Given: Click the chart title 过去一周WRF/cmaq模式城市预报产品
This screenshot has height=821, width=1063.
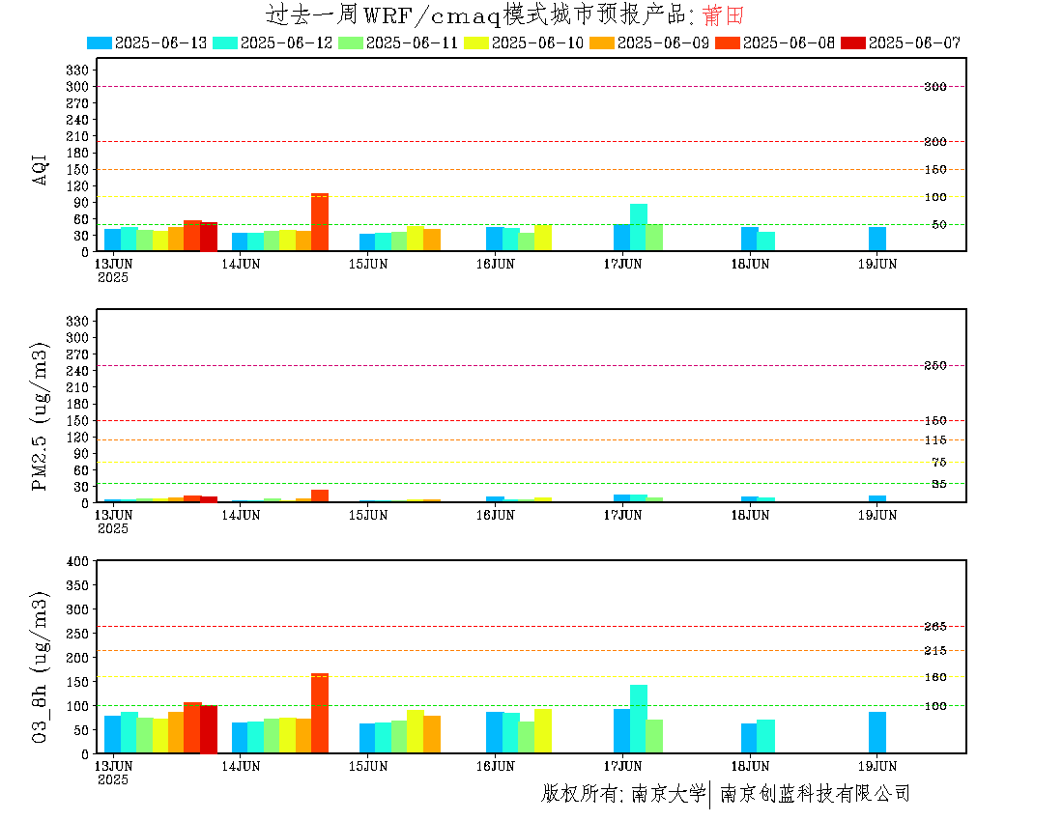Looking at the screenshot, I should pyautogui.click(x=480, y=14).
